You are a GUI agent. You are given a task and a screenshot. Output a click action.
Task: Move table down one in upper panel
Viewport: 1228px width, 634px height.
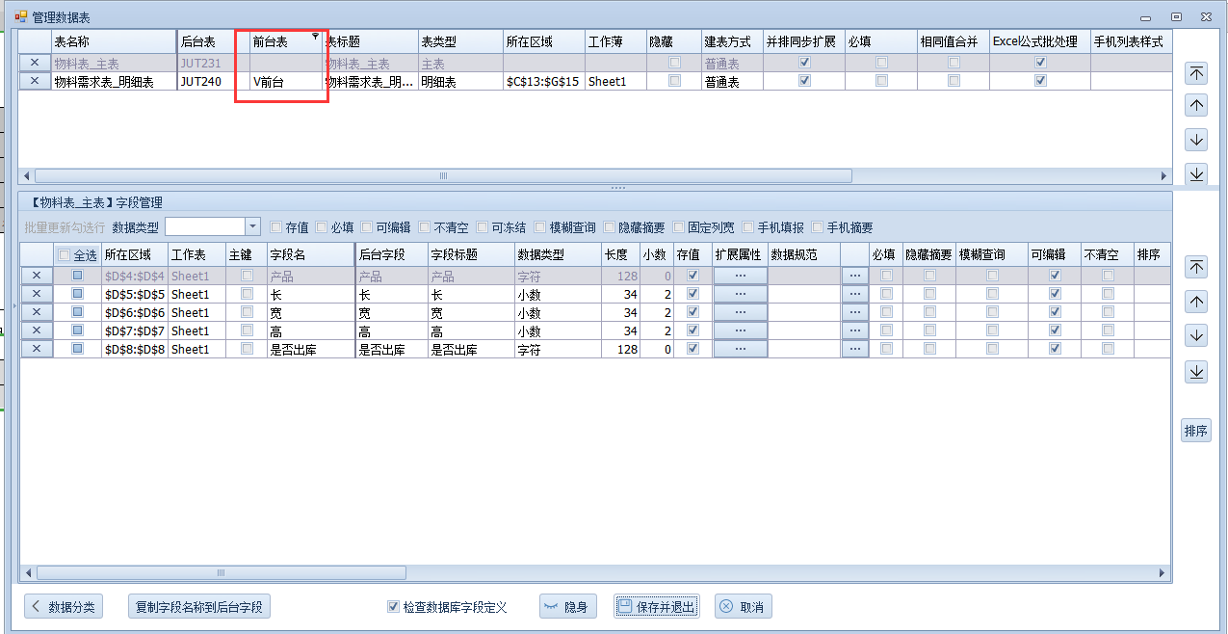coord(1196,141)
